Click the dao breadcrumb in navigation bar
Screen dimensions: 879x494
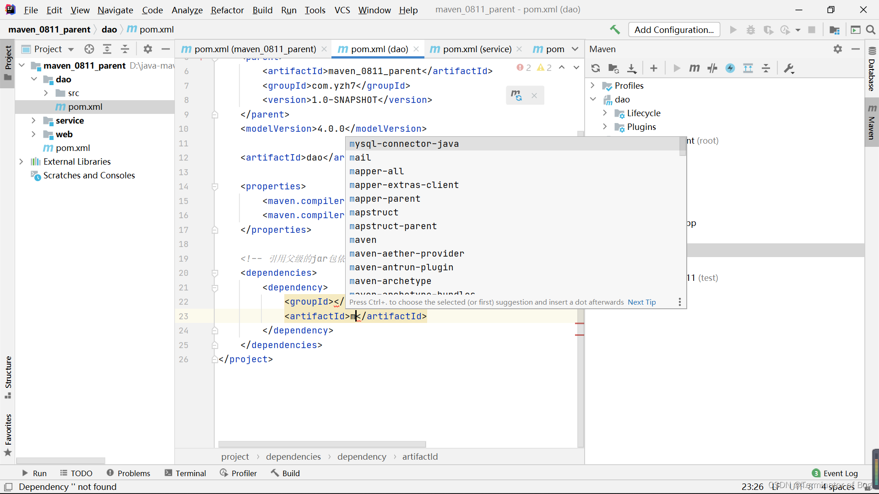coord(109,29)
